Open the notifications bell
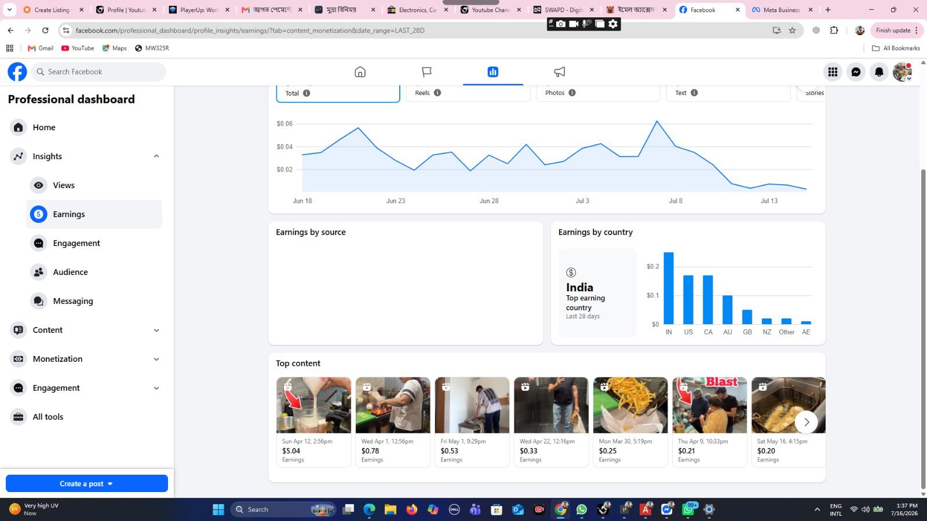This screenshot has width=927, height=521. click(x=879, y=72)
